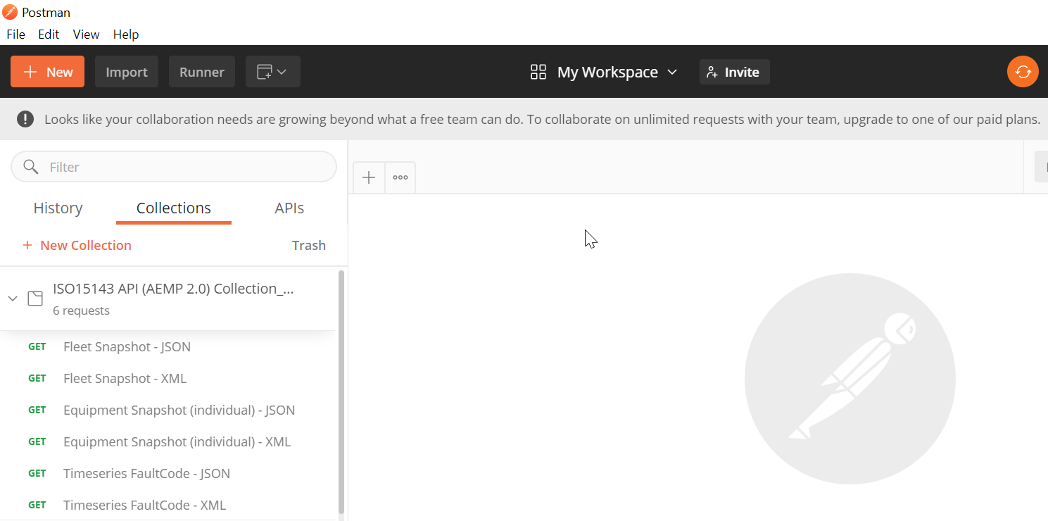Click the orange New button
1048x521 pixels.
coord(47,72)
